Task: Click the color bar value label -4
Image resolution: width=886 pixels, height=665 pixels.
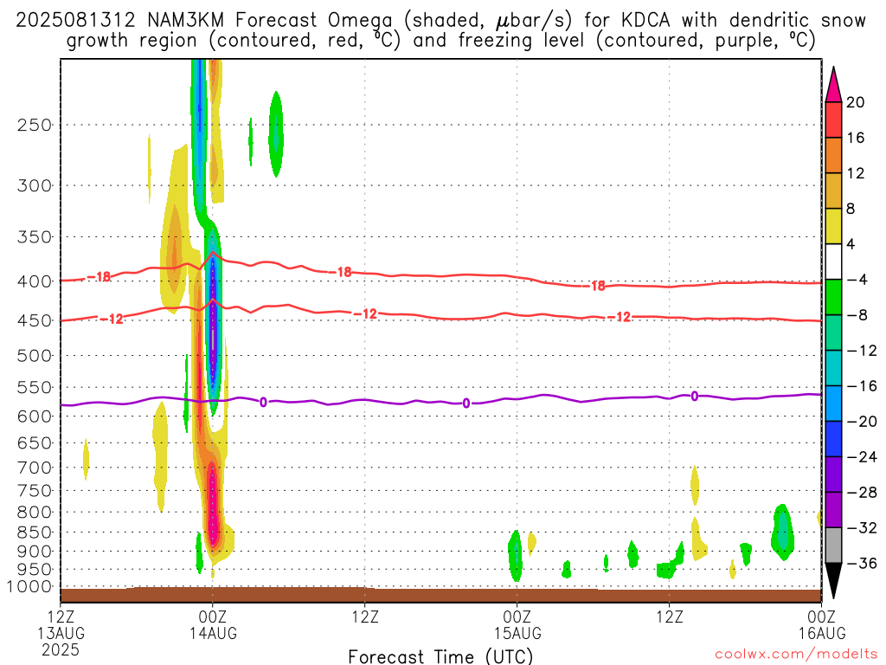Action: (857, 280)
